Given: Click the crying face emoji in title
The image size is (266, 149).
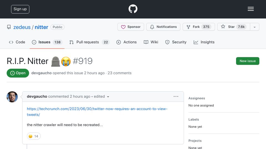Looking at the screenshot, I should 66,61.
